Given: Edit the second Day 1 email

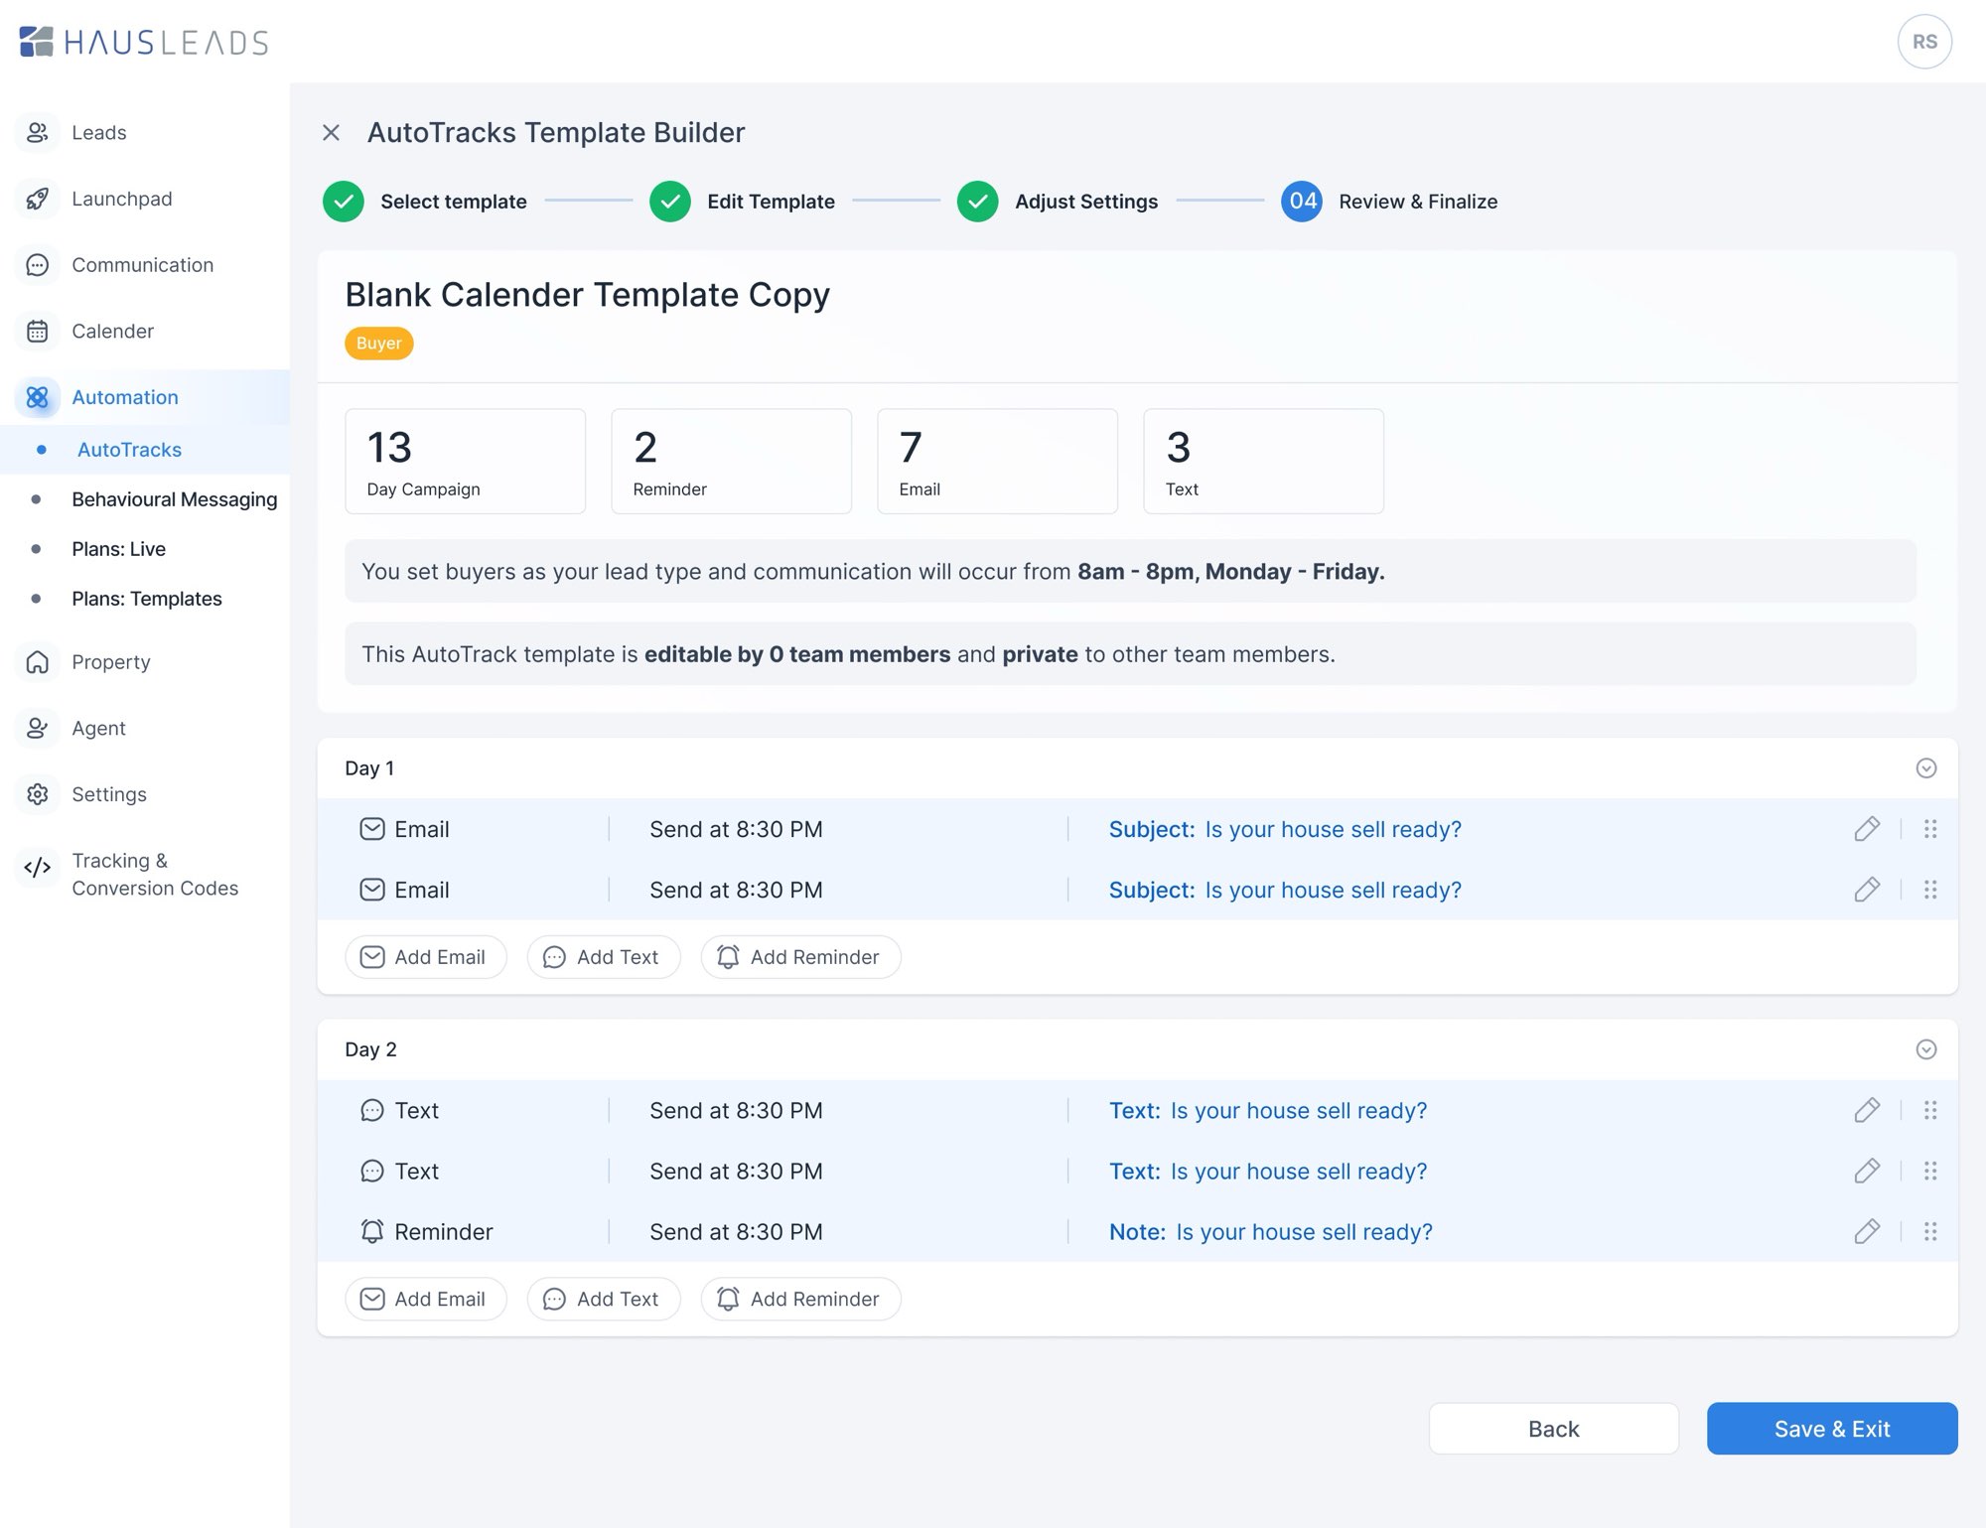Looking at the screenshot, I should tap(1867, 890).
